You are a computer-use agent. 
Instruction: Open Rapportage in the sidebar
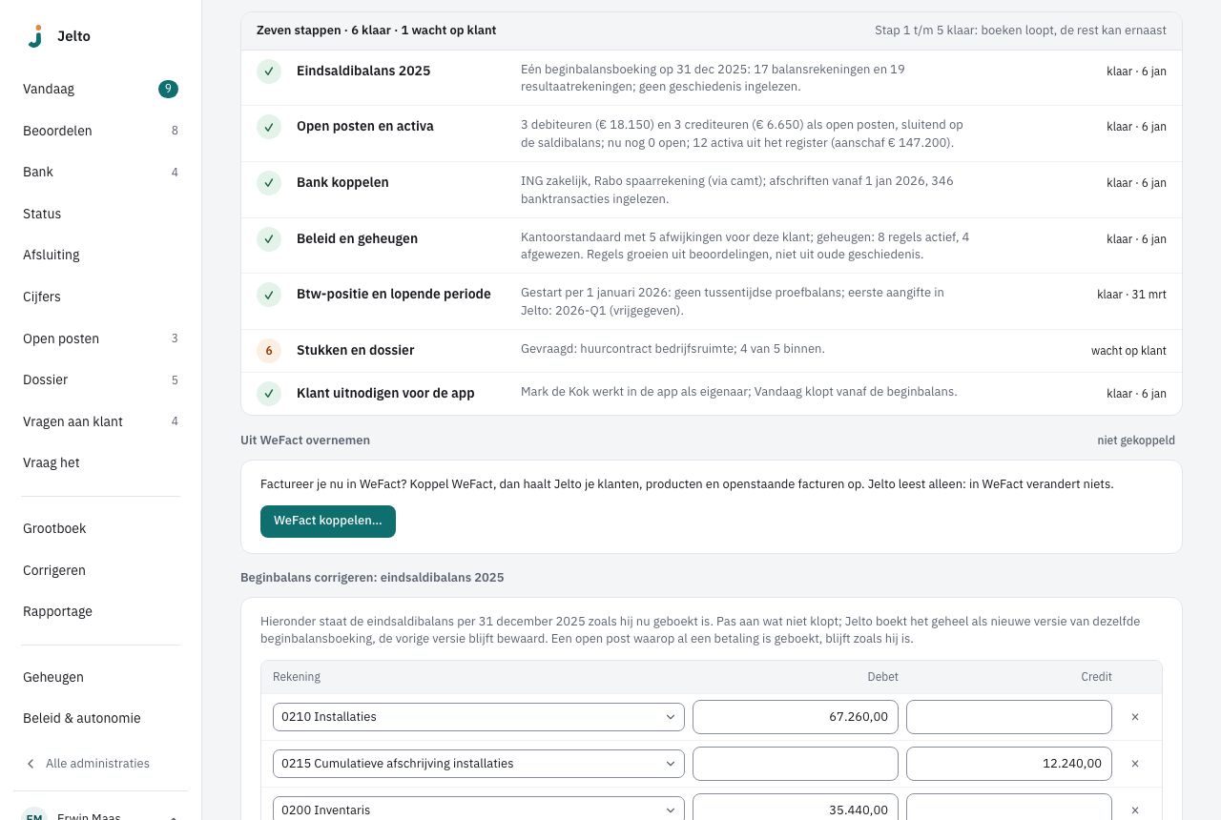tap(100, 612)
